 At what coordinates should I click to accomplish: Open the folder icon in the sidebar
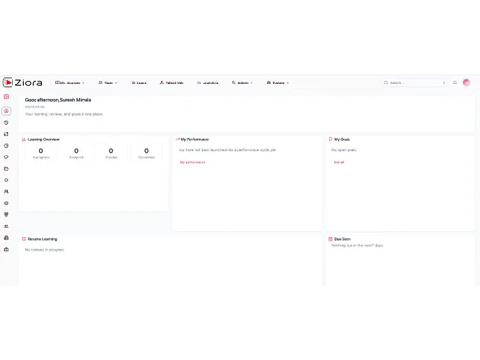click(x=6, y=169)
